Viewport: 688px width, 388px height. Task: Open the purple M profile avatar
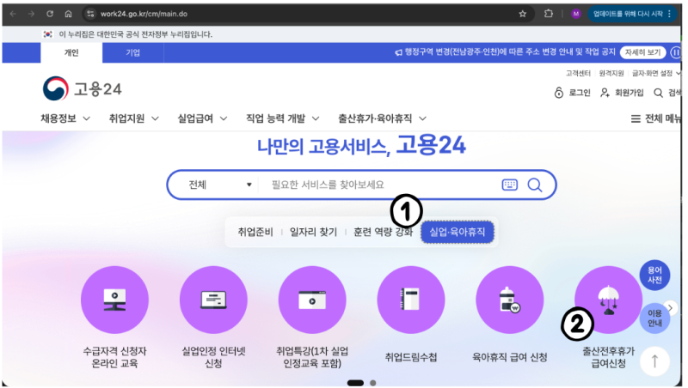click(576, 14)
